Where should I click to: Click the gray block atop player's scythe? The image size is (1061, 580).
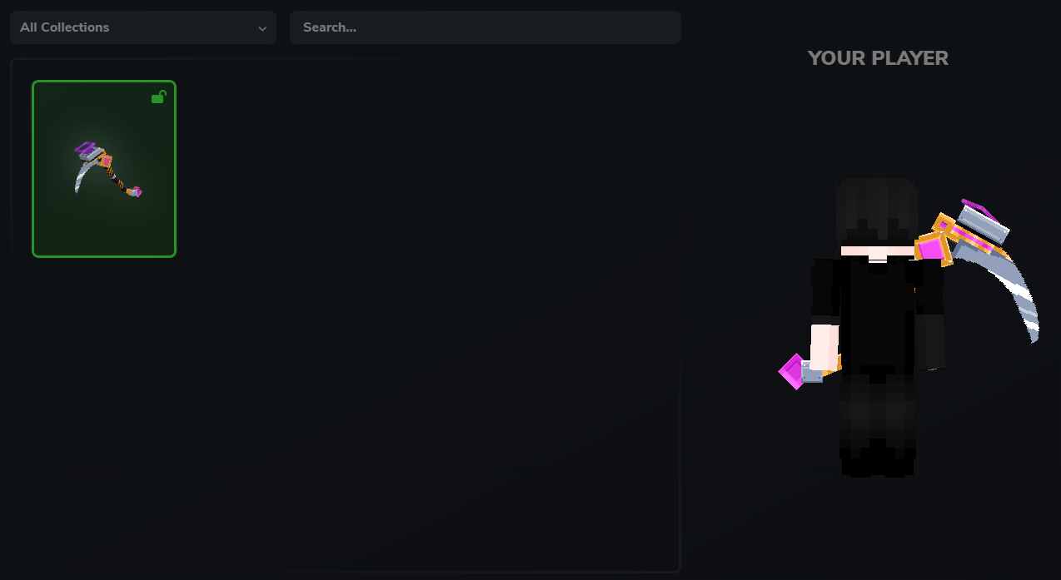(984, 224)
